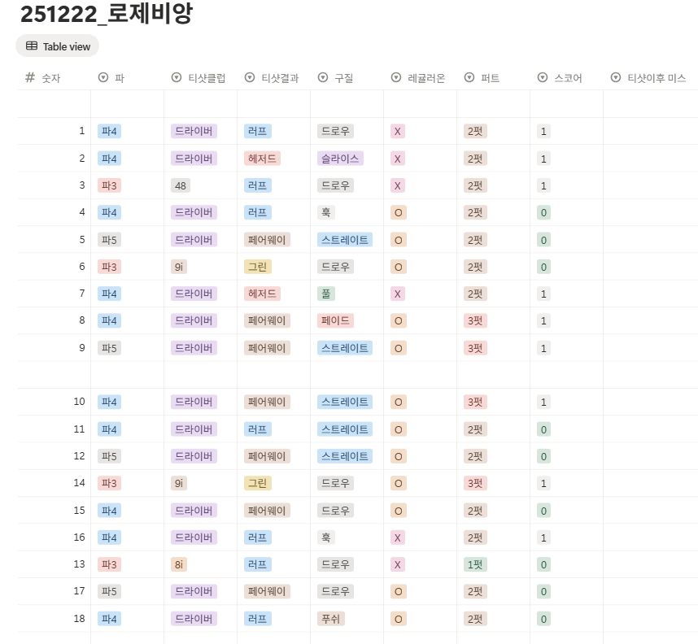Select the 3펏 tag in row 8

[475, 320]
